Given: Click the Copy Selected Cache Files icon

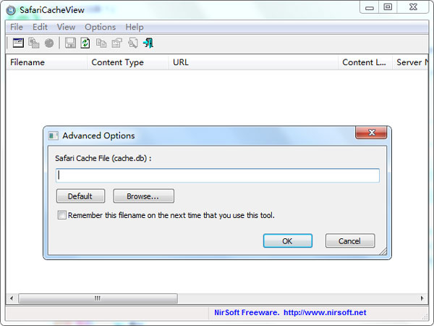Looking at the screenshot, I should click(x=34, y=43).
